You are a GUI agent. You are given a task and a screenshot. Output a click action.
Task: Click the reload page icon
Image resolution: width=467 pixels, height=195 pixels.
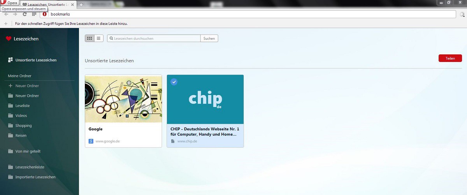(x=25, y=14)
